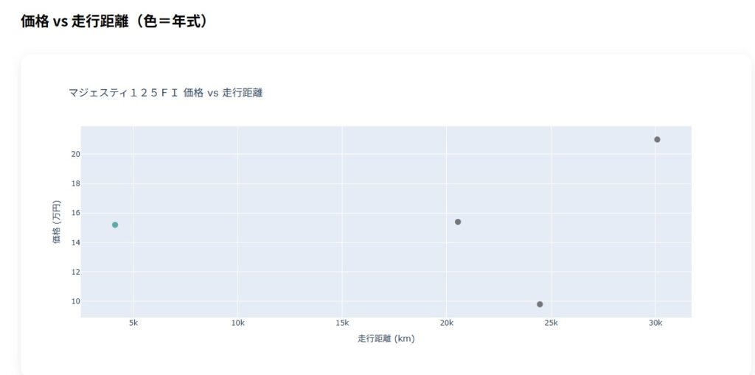Click the 5k x-axis tick label

(x=133, y=323)
